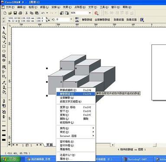Open the Fill bucket flyout
Screen dimensions: 166x162
tap(4, 92)
